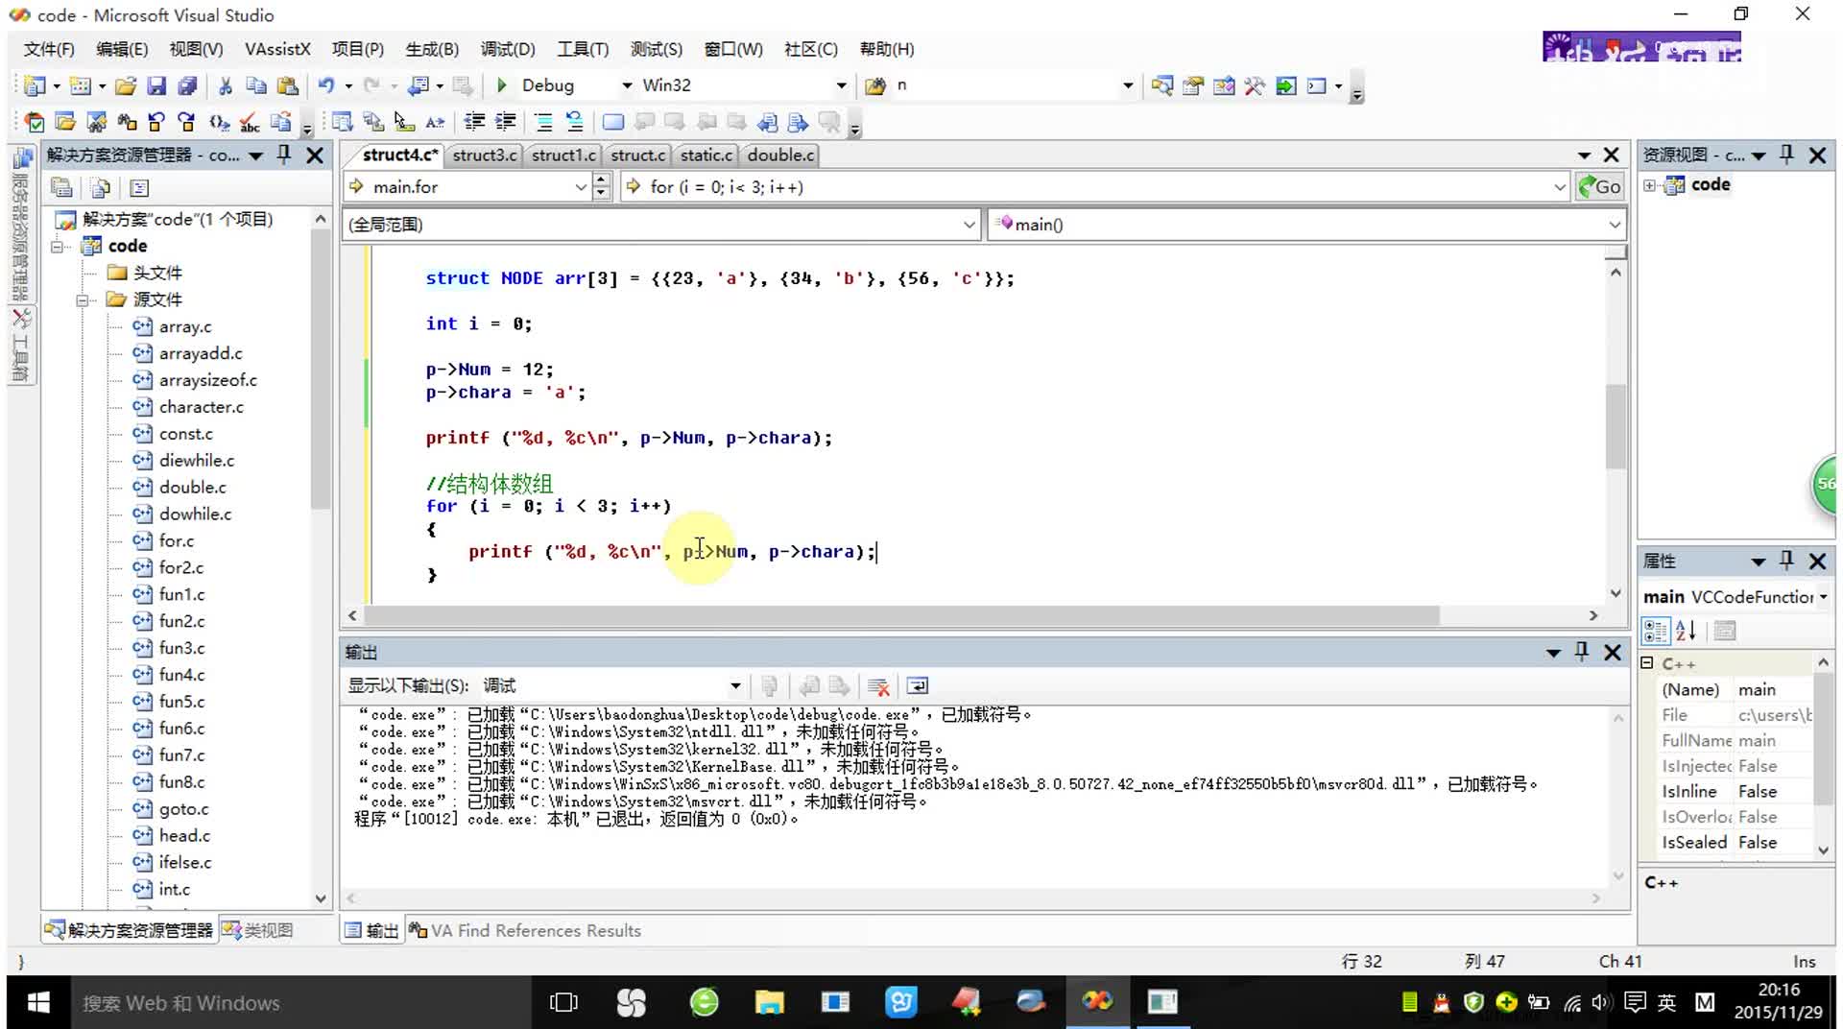Decrease line indent icon
1843x1029 pixels.
point(474,122)
